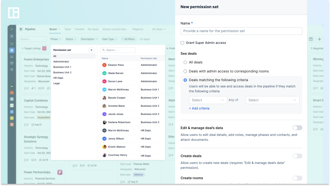The image size is (330, 186).
Task: Click the orange workspace icon at sidebar bottom
Action: [x=12, y=124]
